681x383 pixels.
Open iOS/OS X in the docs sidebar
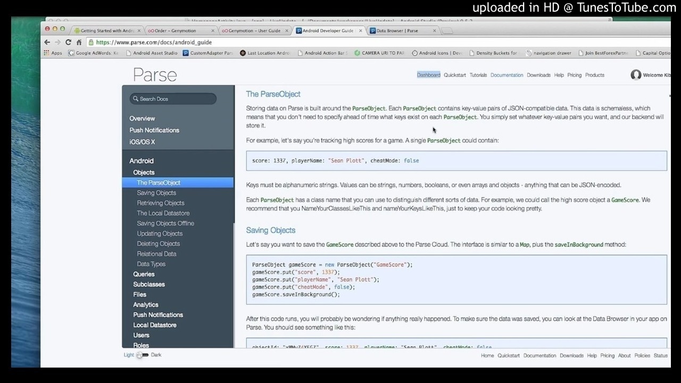pos(142,142)
